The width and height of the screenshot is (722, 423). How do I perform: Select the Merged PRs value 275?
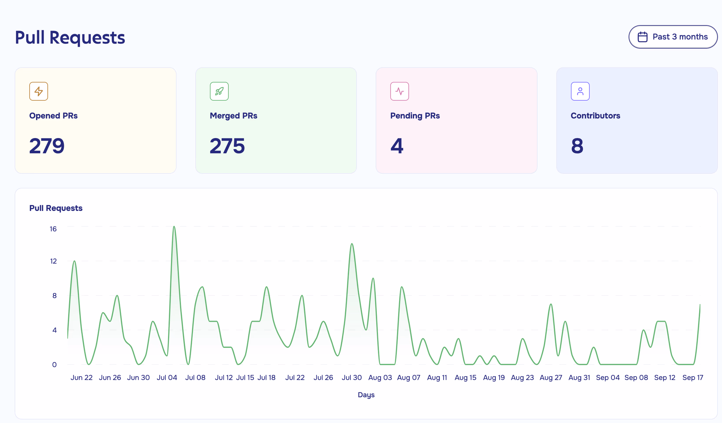click(227, 146)
